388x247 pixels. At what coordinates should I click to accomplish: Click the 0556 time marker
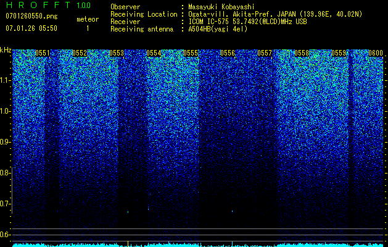point(228,53)
